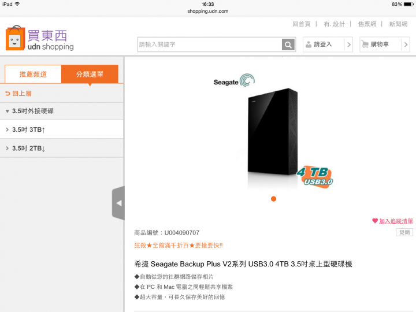416x312 pixels.
Task: Click the 商品編號 U004090707 text
Action: (x=166, y=233)
